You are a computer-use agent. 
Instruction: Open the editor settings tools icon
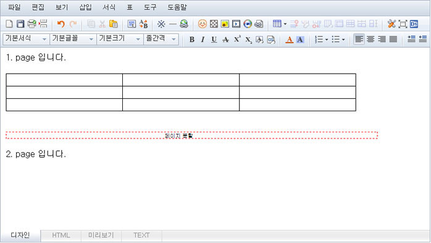pos(391,24)
